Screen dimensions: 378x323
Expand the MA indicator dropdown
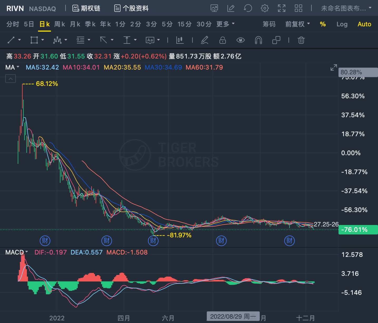pos(12,67)
